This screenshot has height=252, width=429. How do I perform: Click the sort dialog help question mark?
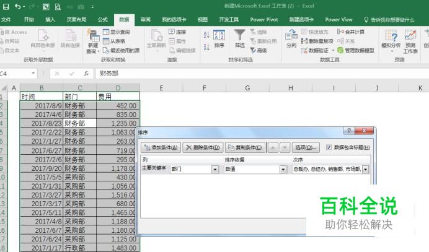click(349, 131)
